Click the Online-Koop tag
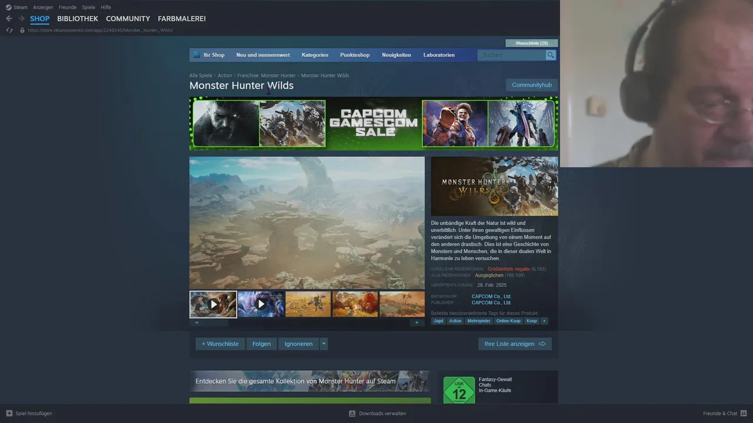Screen dimensions: 753x423 point(508,321)
